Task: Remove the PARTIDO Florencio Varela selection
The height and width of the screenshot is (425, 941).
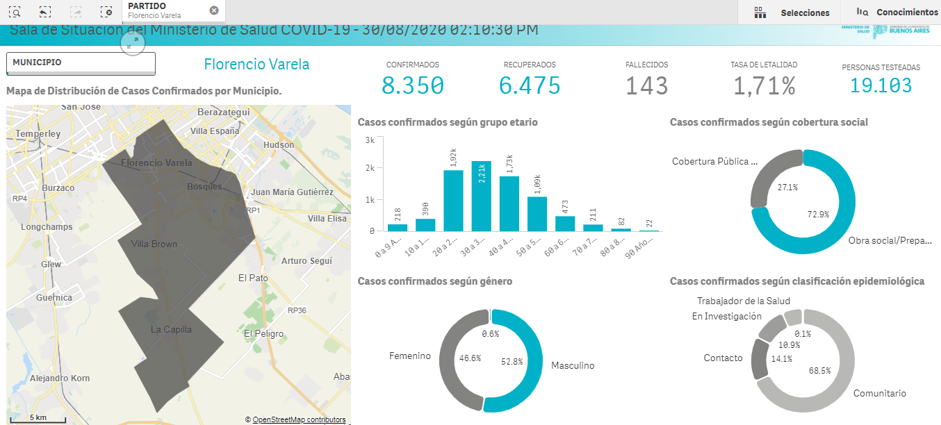Action: tap(214, 10)
